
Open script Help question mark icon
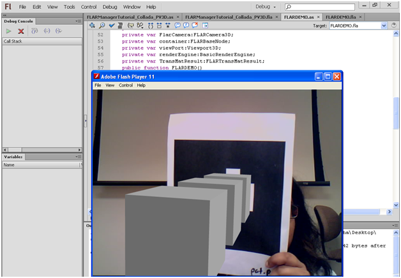click(394, 25)
